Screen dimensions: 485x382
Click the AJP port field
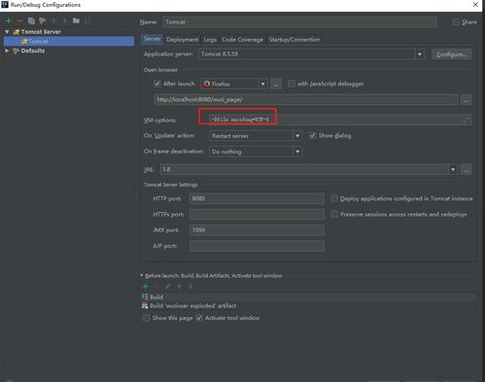point(257,246)
